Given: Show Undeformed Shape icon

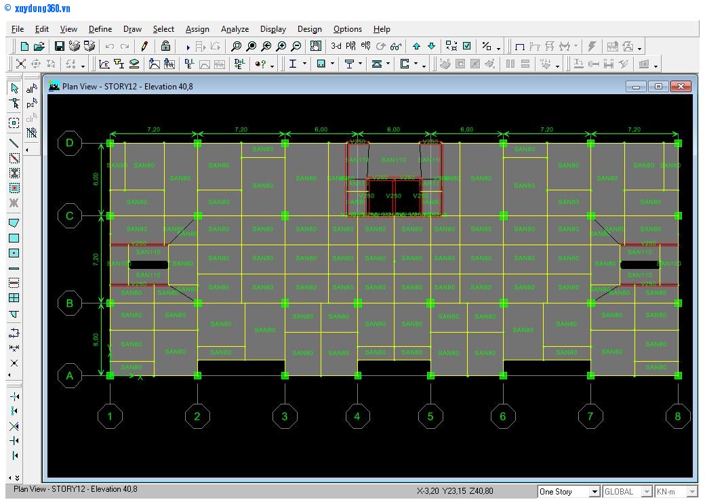Looking at the screenshot, I should pos(520,47).
